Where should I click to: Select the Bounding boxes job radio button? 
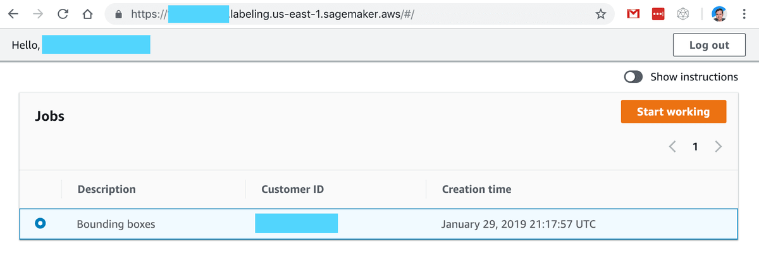[40, 223]
